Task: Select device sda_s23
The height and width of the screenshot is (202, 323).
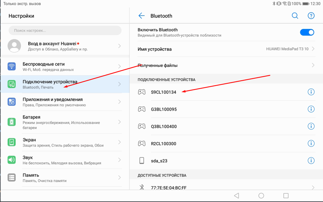Action: [x=226, y=161]
